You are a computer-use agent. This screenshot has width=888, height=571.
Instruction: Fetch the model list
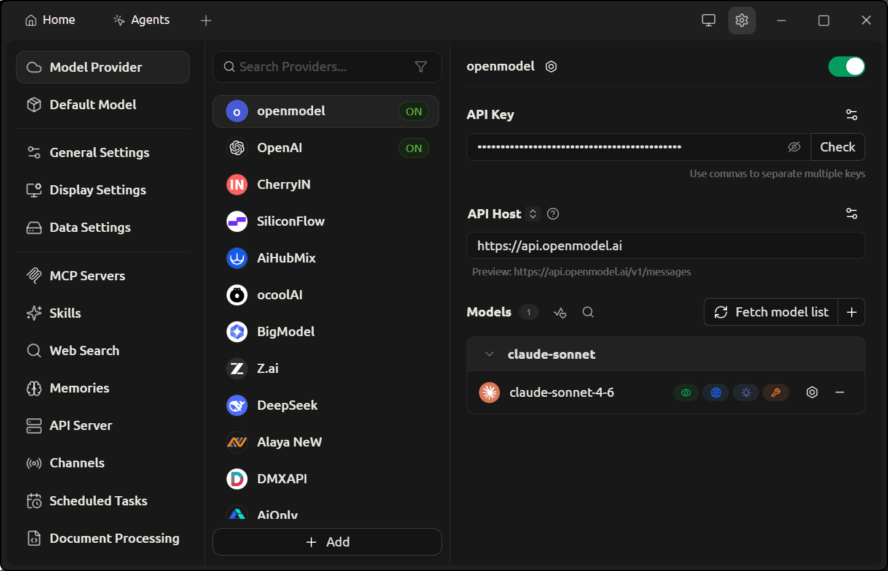(771, 312)
